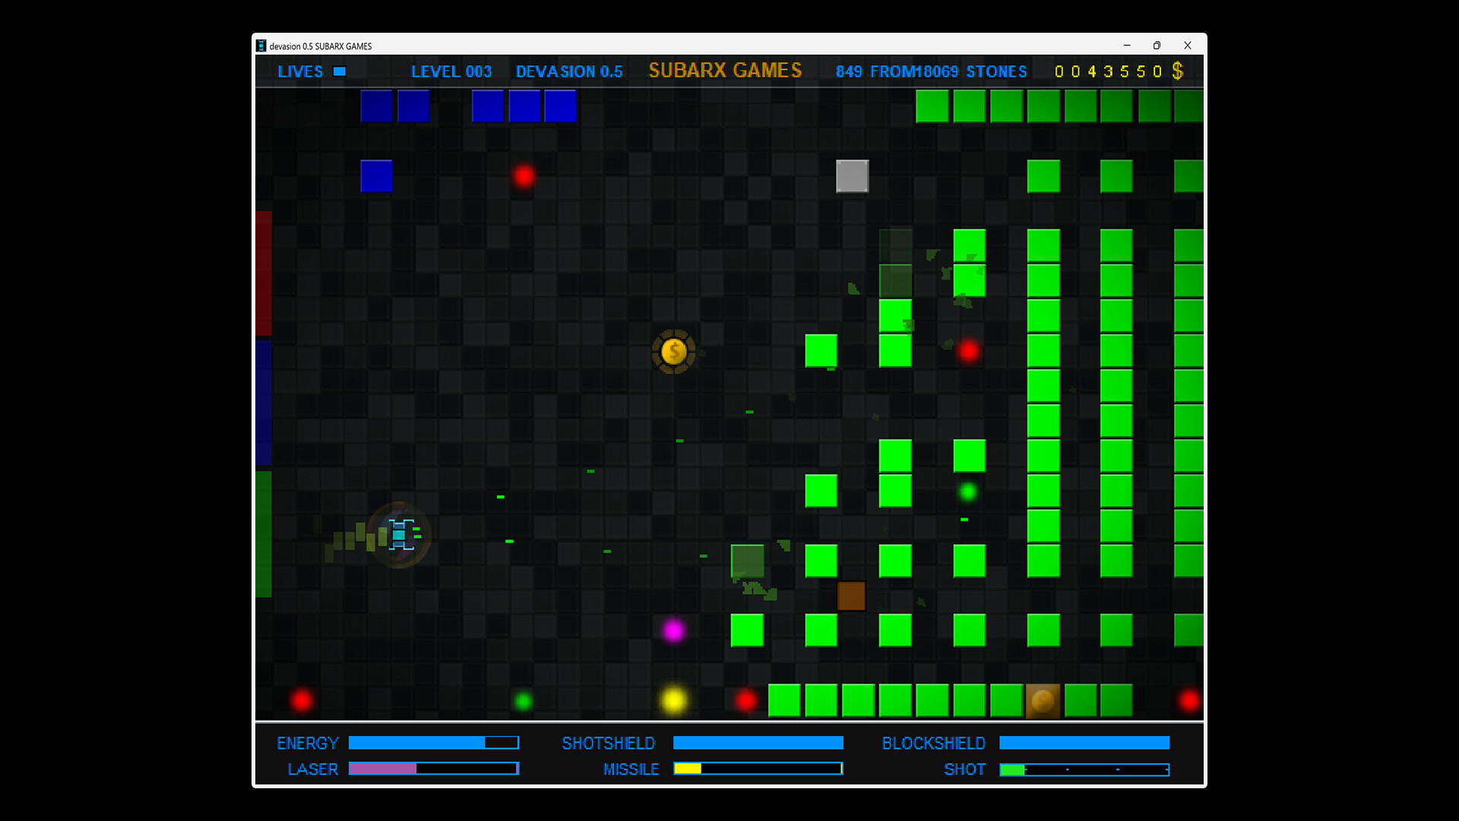Click the small green orb in the bottom row

(x=525, y=700)
